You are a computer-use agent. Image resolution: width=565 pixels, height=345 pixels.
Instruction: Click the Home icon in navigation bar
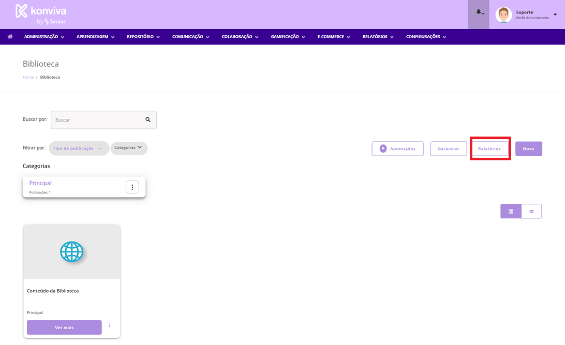10,37
